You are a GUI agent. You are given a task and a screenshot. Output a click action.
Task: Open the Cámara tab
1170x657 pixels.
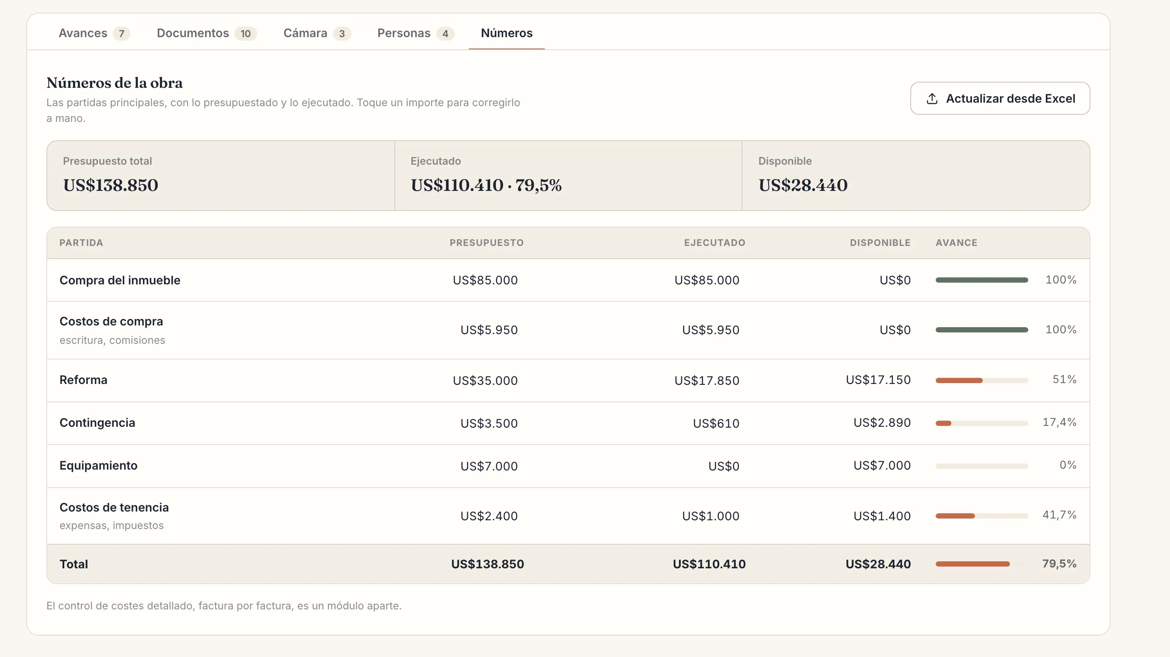[317, 33]
